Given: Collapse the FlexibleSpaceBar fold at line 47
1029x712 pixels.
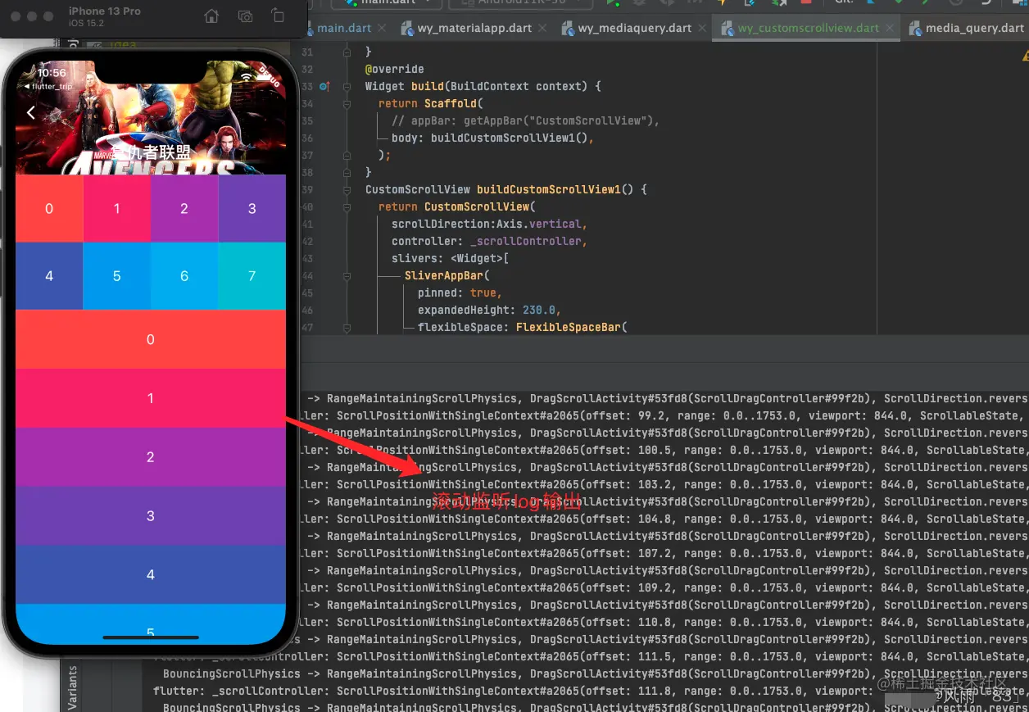Looking at the screenshot, I should pos(347,327).
